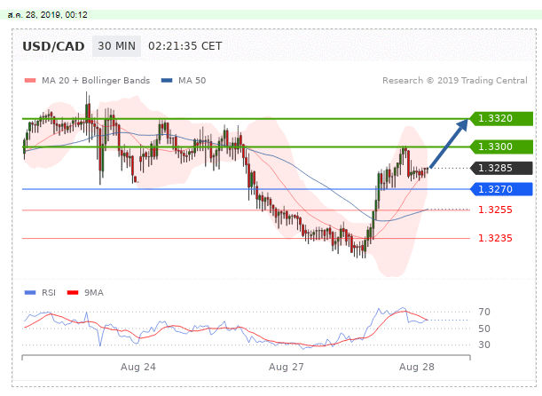
Task: Click the 02:21:35 CET timestamp
Action: click(185, 46)
